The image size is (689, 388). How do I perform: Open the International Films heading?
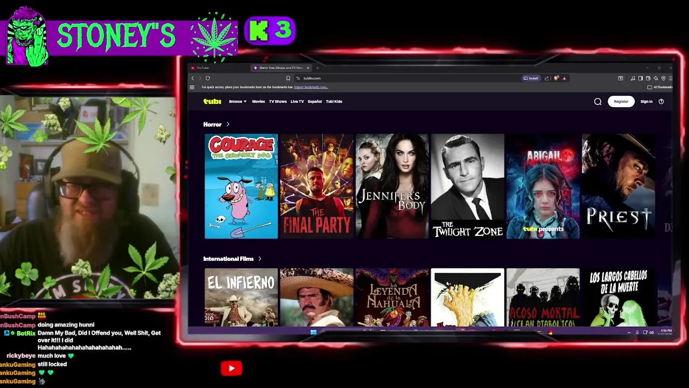tap(228, 259)
